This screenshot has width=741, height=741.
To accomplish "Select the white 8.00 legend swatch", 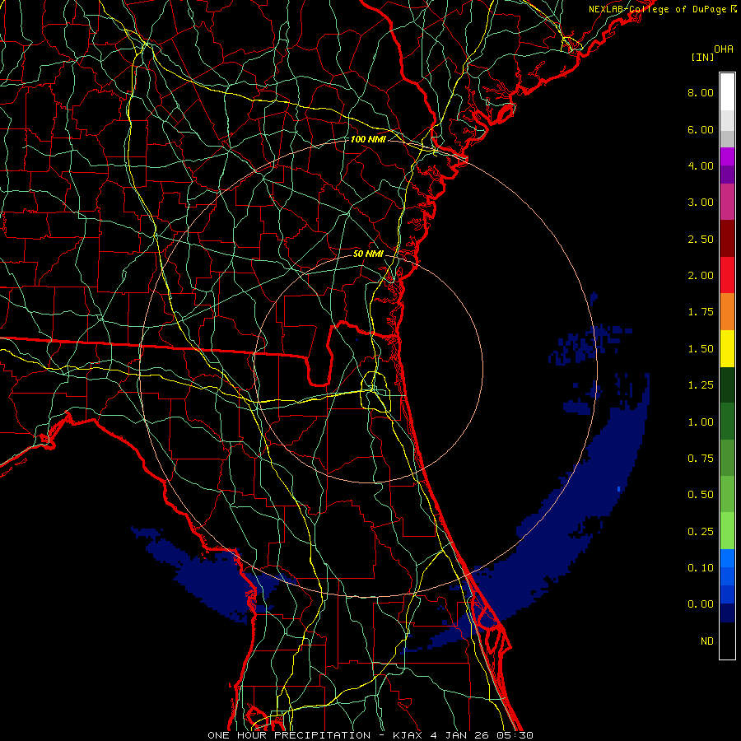I will click(x=727, y=92).
